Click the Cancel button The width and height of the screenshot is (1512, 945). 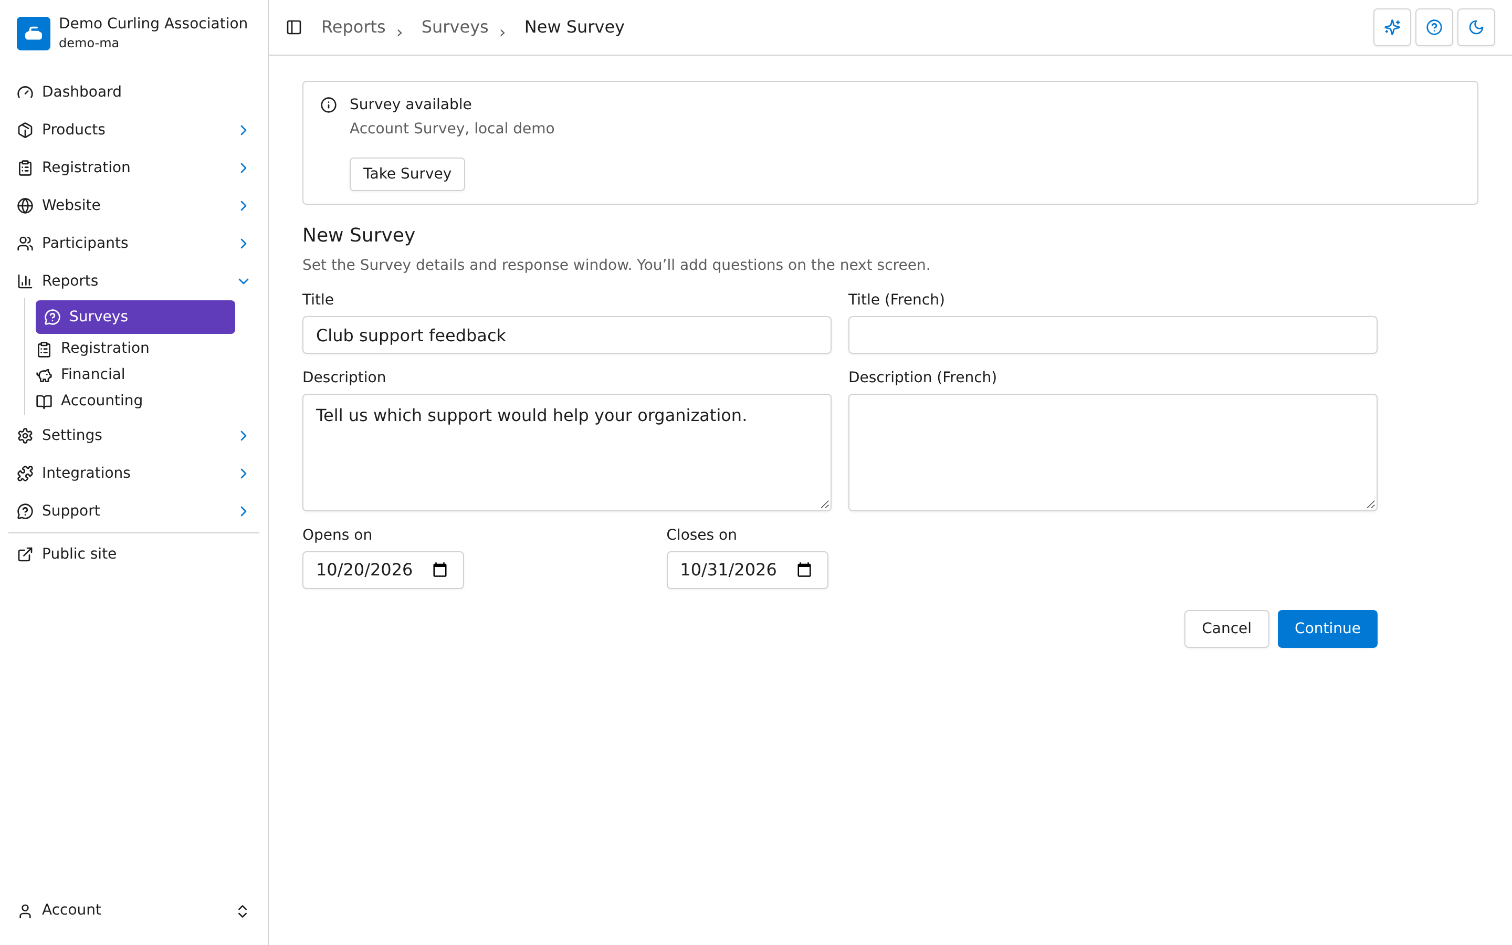[1226, 629]
